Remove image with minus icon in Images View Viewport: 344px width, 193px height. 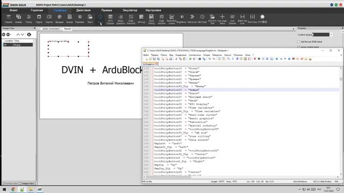(8, 34)
